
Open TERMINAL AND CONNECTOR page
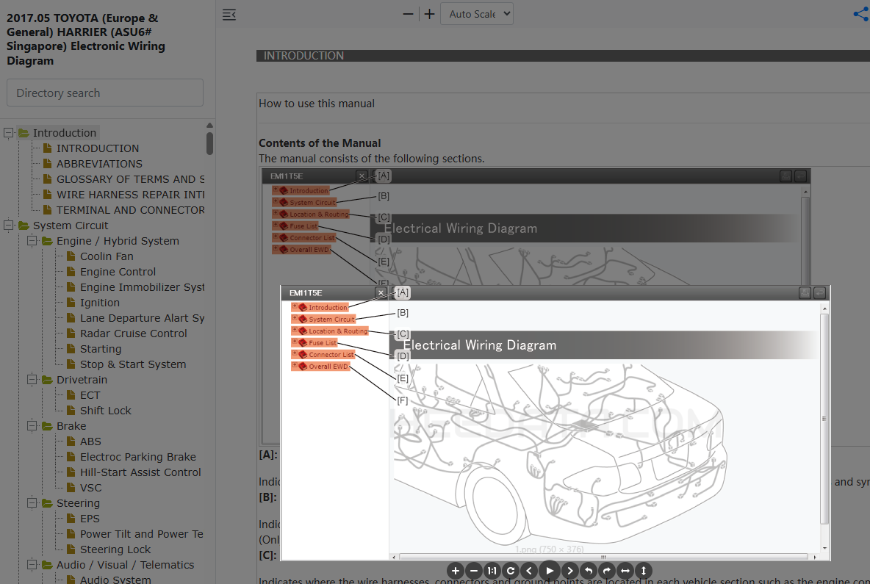pos(130,210)
